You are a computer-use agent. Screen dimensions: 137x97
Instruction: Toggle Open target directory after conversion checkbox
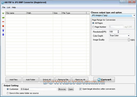(x=80, y=89)
